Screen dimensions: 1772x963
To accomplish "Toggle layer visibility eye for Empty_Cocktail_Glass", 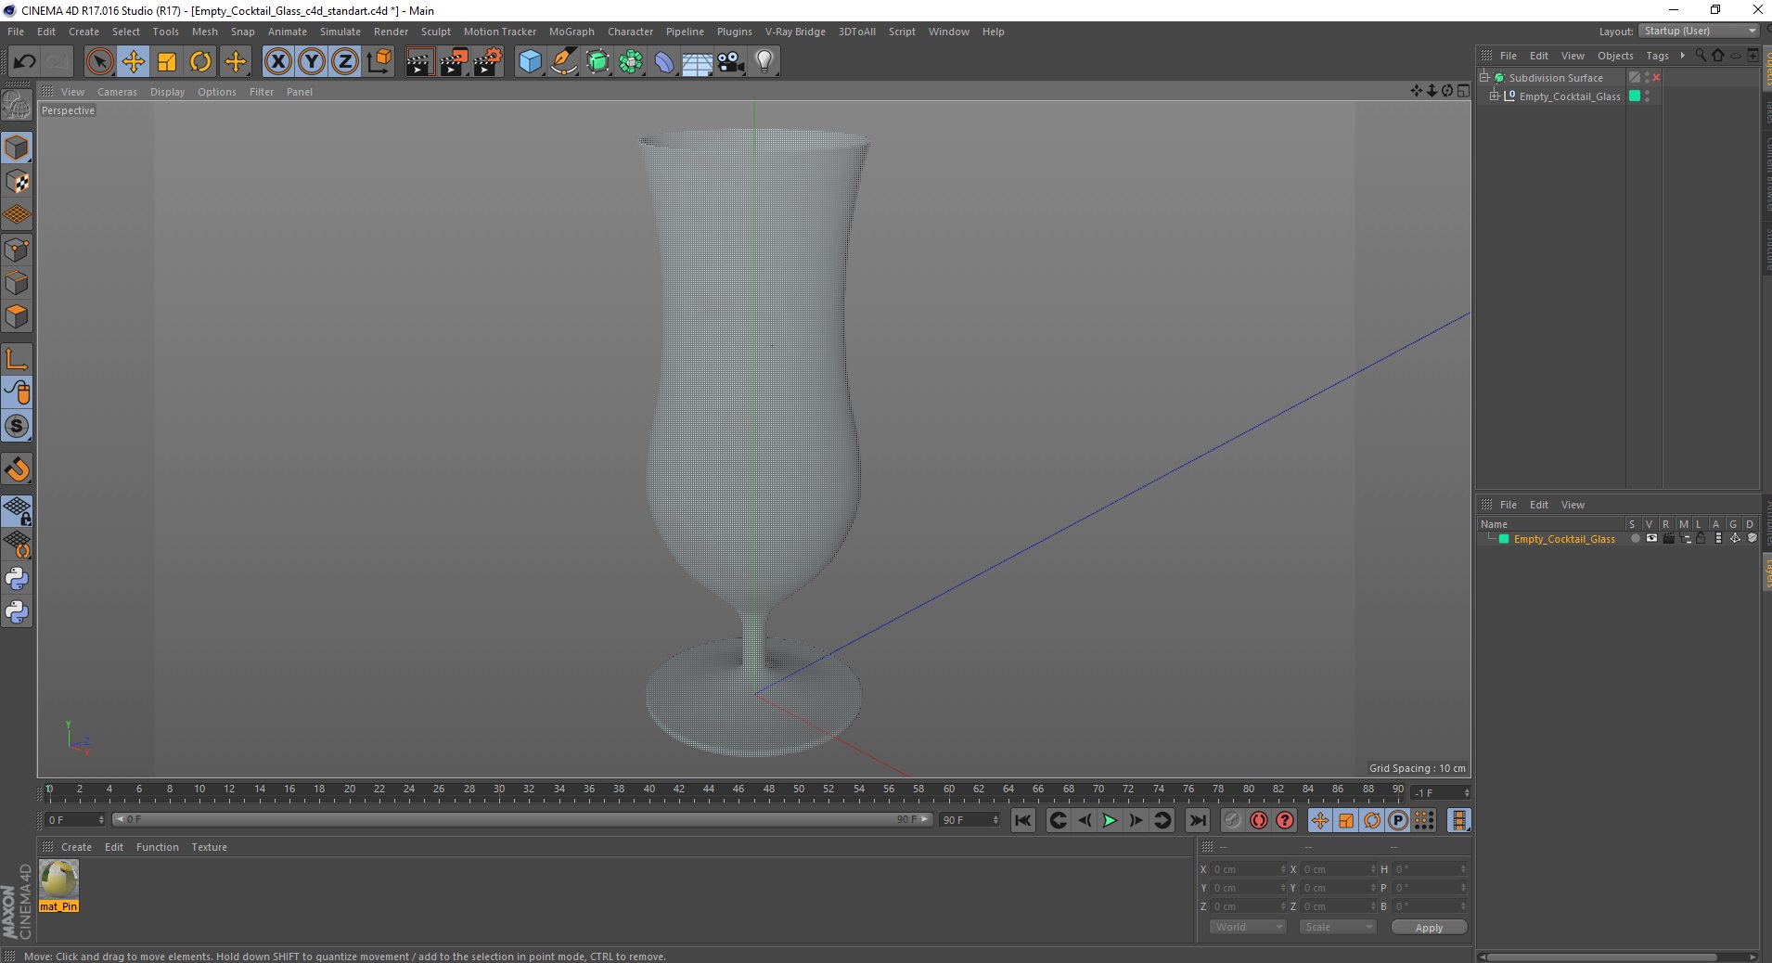I will point(1651,538).
